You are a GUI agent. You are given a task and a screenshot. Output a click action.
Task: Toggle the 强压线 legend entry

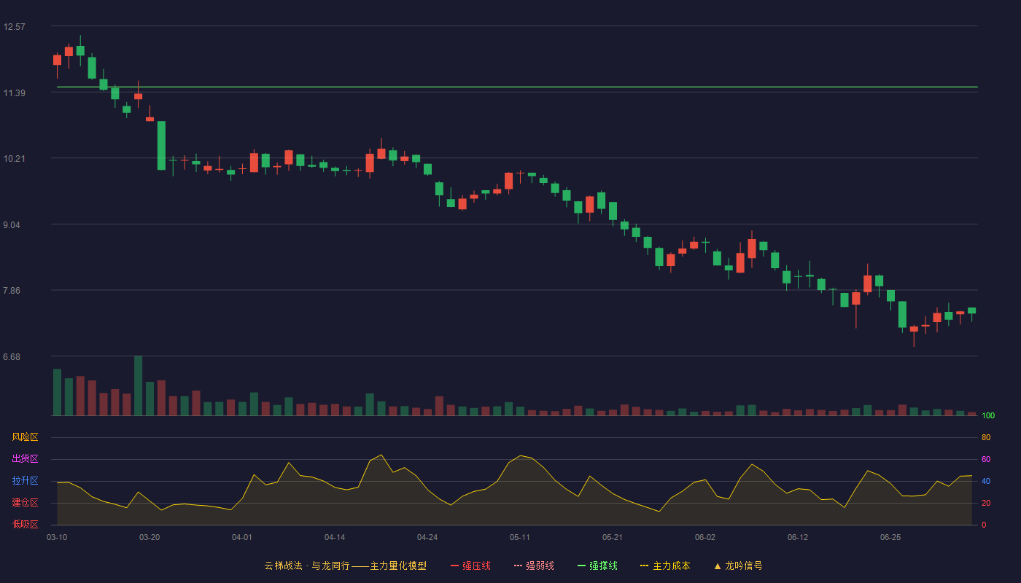(470, 566)
